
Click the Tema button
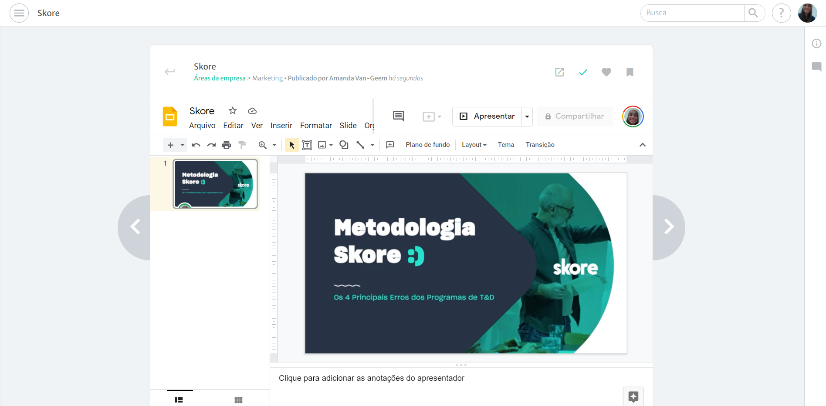pyautogui.click(x=506, y=145)
